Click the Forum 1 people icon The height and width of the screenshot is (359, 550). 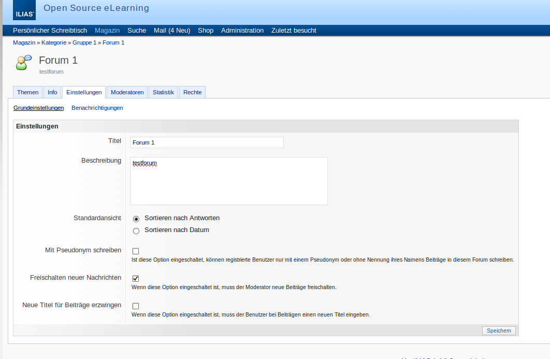[24, 62]
